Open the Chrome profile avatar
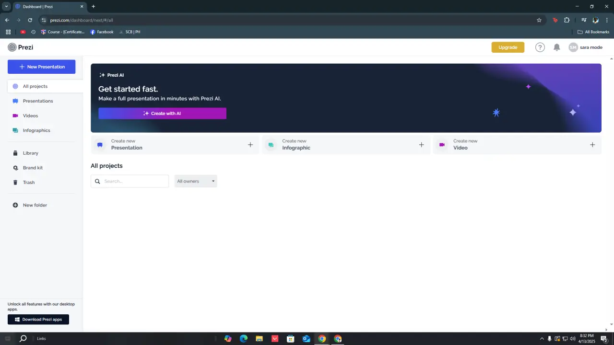This screenshot has height=345, width=614. pos(595,20)
